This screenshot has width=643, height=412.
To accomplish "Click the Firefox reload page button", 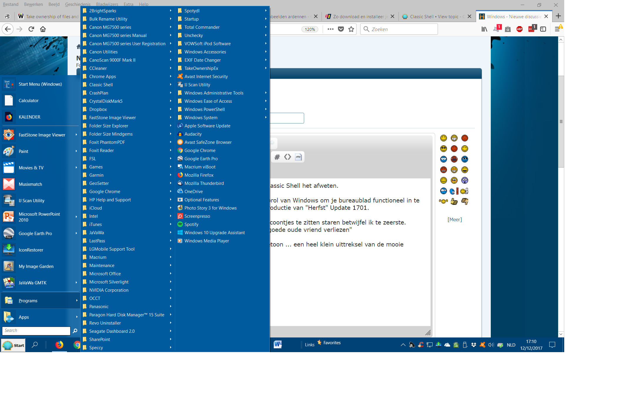I will pos(31,29).
